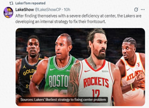Click the tweet text about Lakers' center deficiency
Image resolution: width=149 pixels, height=108 pixels.
click(78, 19)
